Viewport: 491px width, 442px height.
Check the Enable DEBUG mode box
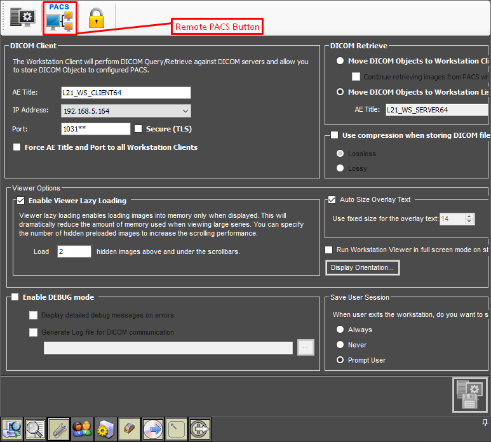point(15,297)
